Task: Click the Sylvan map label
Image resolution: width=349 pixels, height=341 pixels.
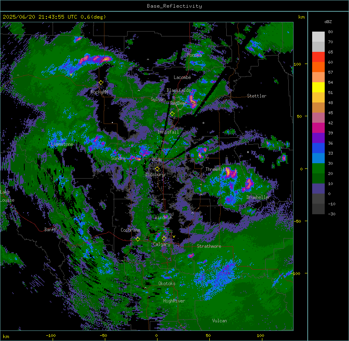Action: (158, 99)
